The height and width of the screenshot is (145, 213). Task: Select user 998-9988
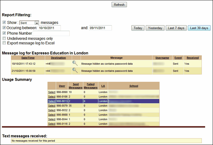(x=52, y=115)
